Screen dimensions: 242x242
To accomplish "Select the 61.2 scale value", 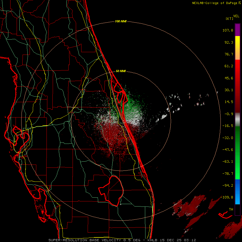I will point(229,66).
